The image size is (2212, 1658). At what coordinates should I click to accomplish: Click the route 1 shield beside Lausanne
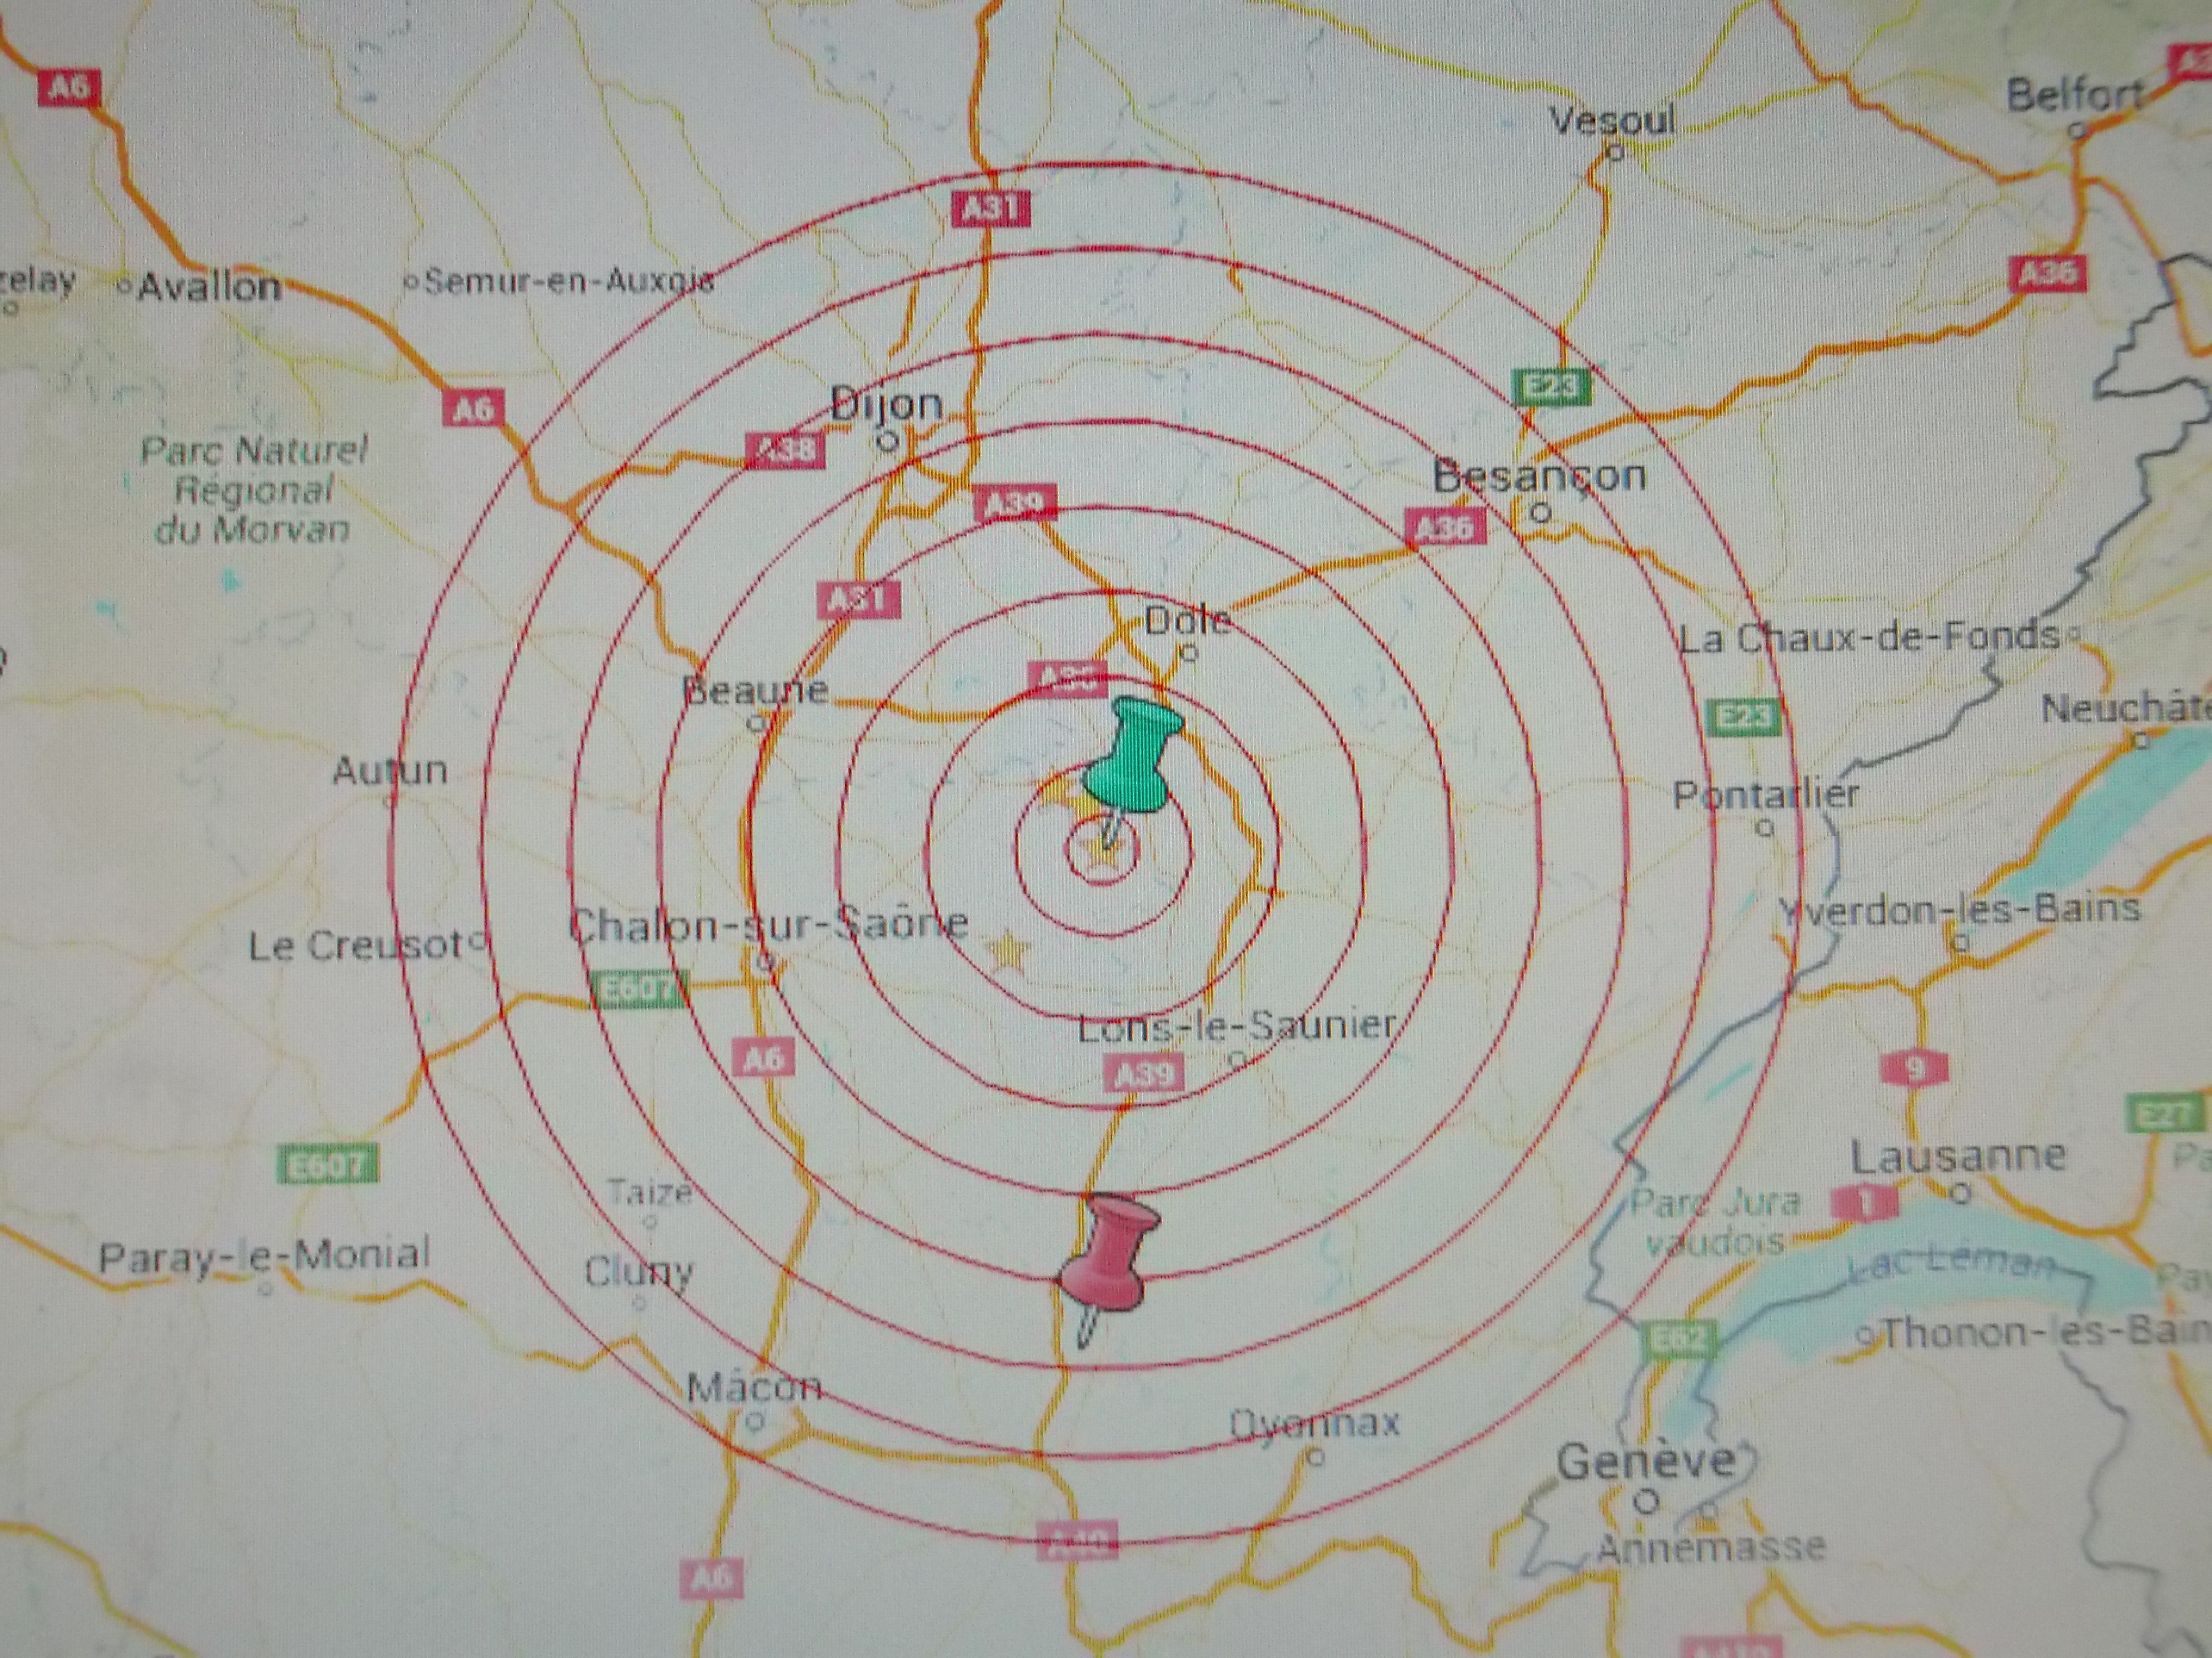[1864, 1203]
